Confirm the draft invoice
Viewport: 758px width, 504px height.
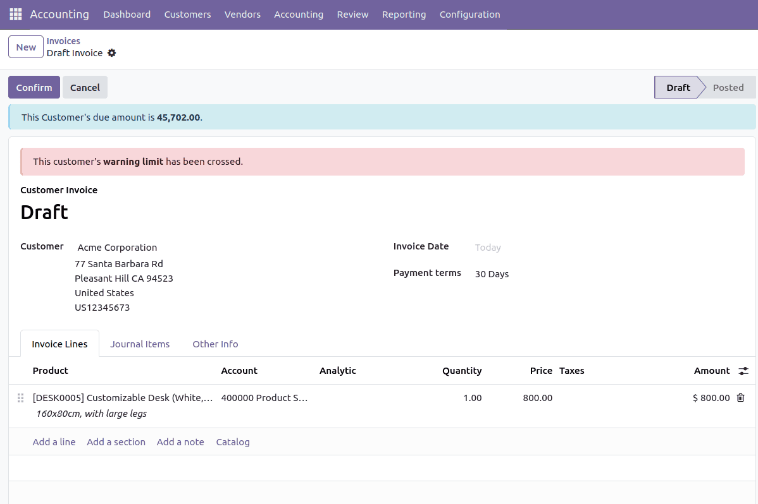tap(34, 87)
